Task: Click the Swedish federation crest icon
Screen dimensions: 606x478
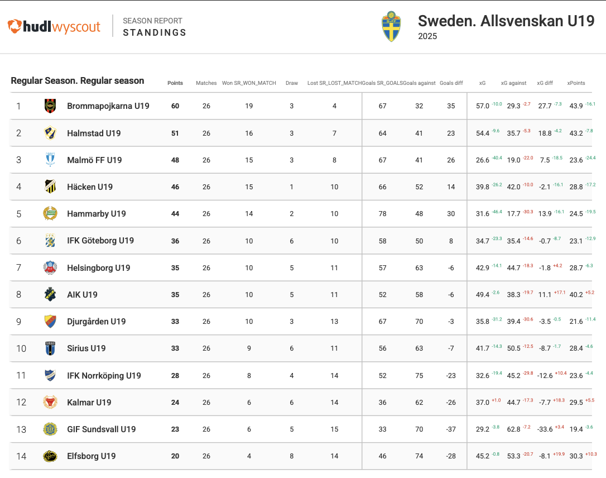Action: point(391,27)
